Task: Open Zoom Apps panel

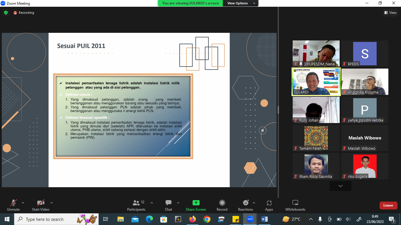Action: point(269,205)
